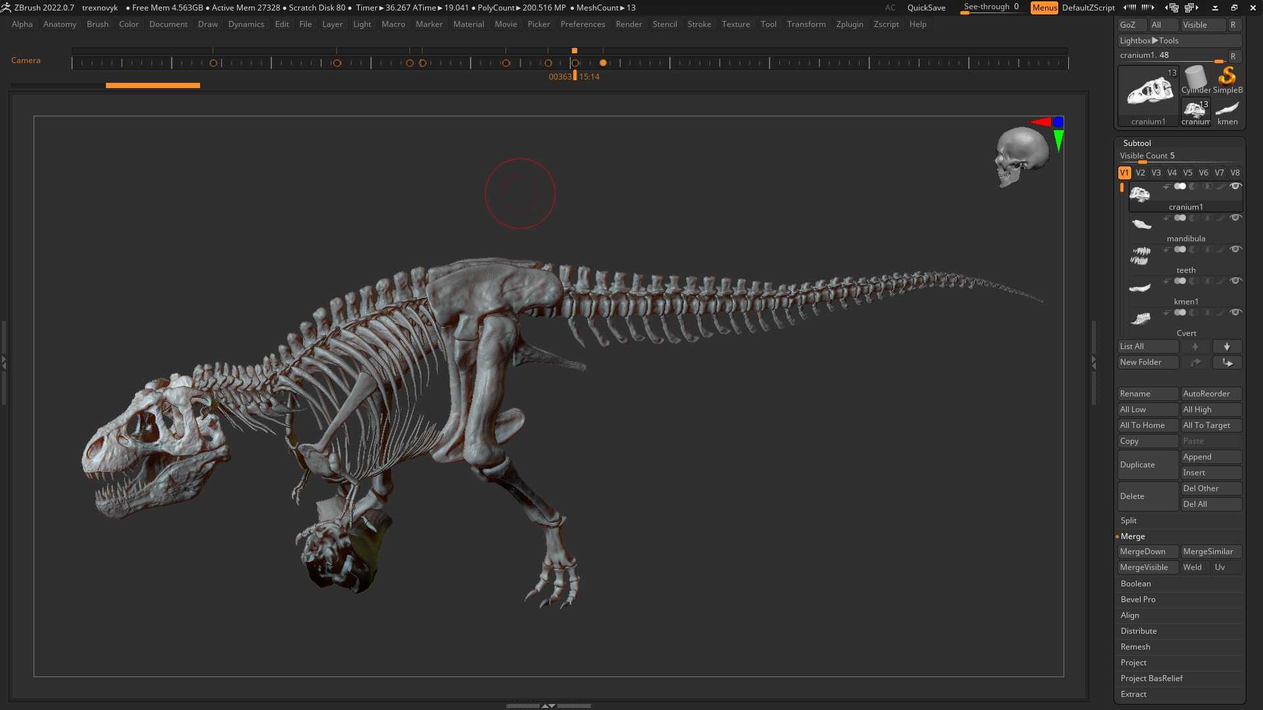
Task: Click the down arrow icon next to List All
Action: tap(1226, 346)
